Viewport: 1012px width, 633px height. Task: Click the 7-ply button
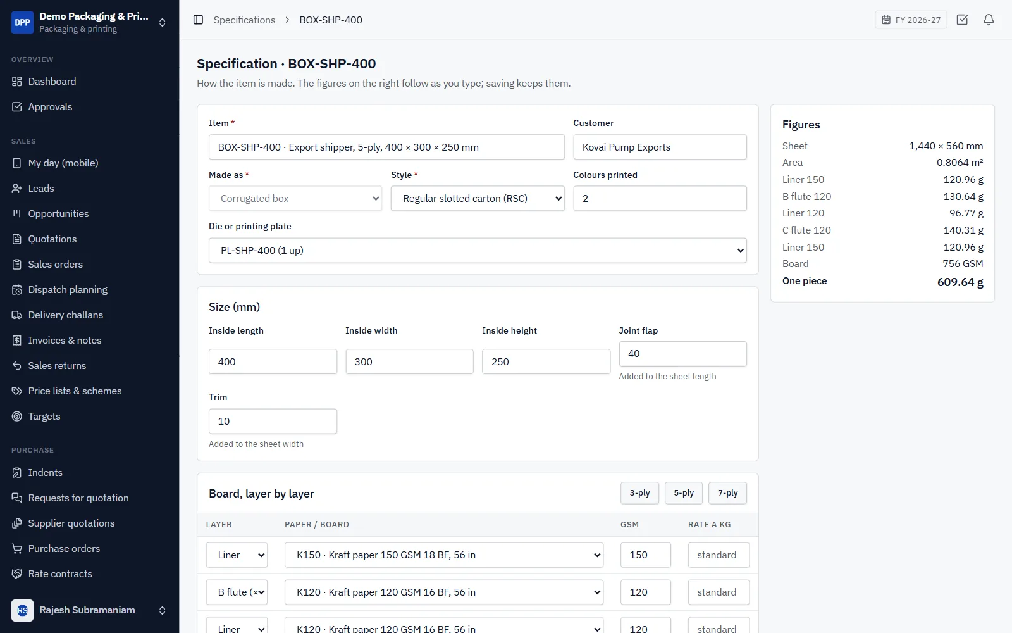(x=727, y=493)
